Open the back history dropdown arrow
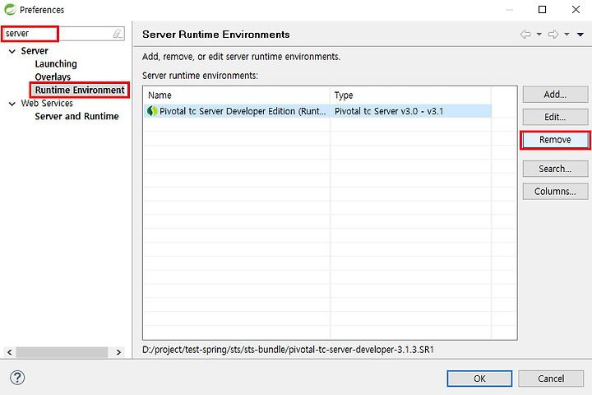Viewport: 592px width, 395px height. 539,35
